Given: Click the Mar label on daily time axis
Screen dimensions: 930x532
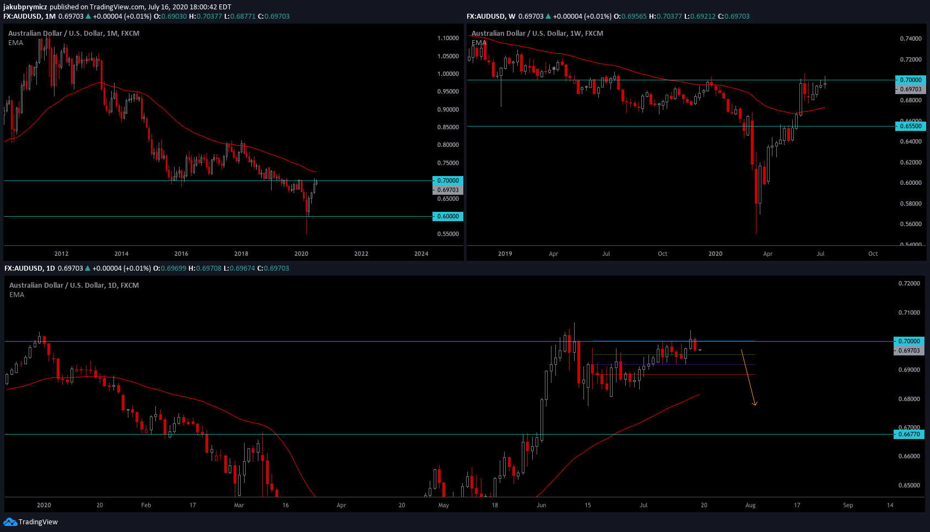Looking at the screenshot, I should point(239,505).
